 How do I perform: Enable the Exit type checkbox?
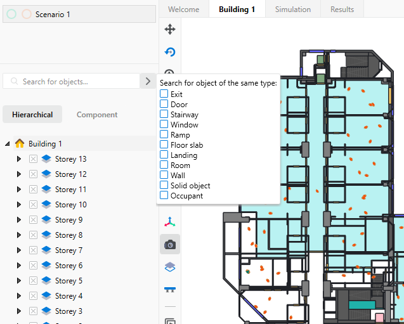click(164, 94)
